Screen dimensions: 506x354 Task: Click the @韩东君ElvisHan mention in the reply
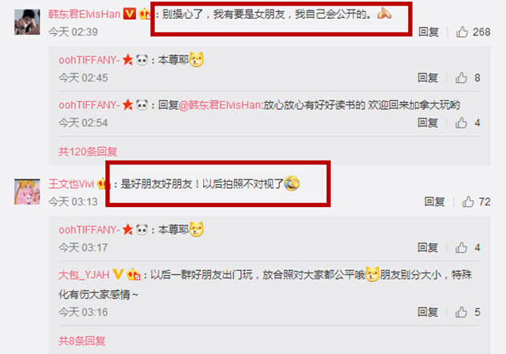tap(220, 105)
